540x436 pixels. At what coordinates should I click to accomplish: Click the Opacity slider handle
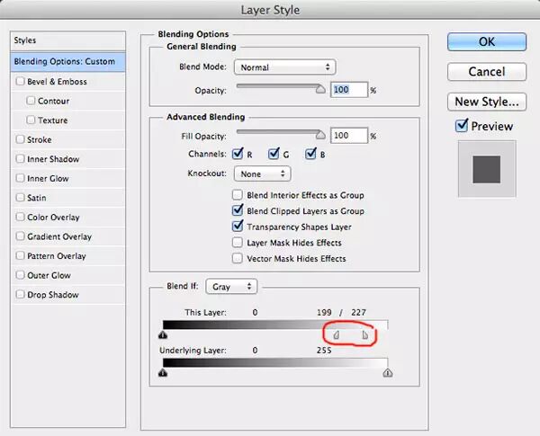coord(320,89)
